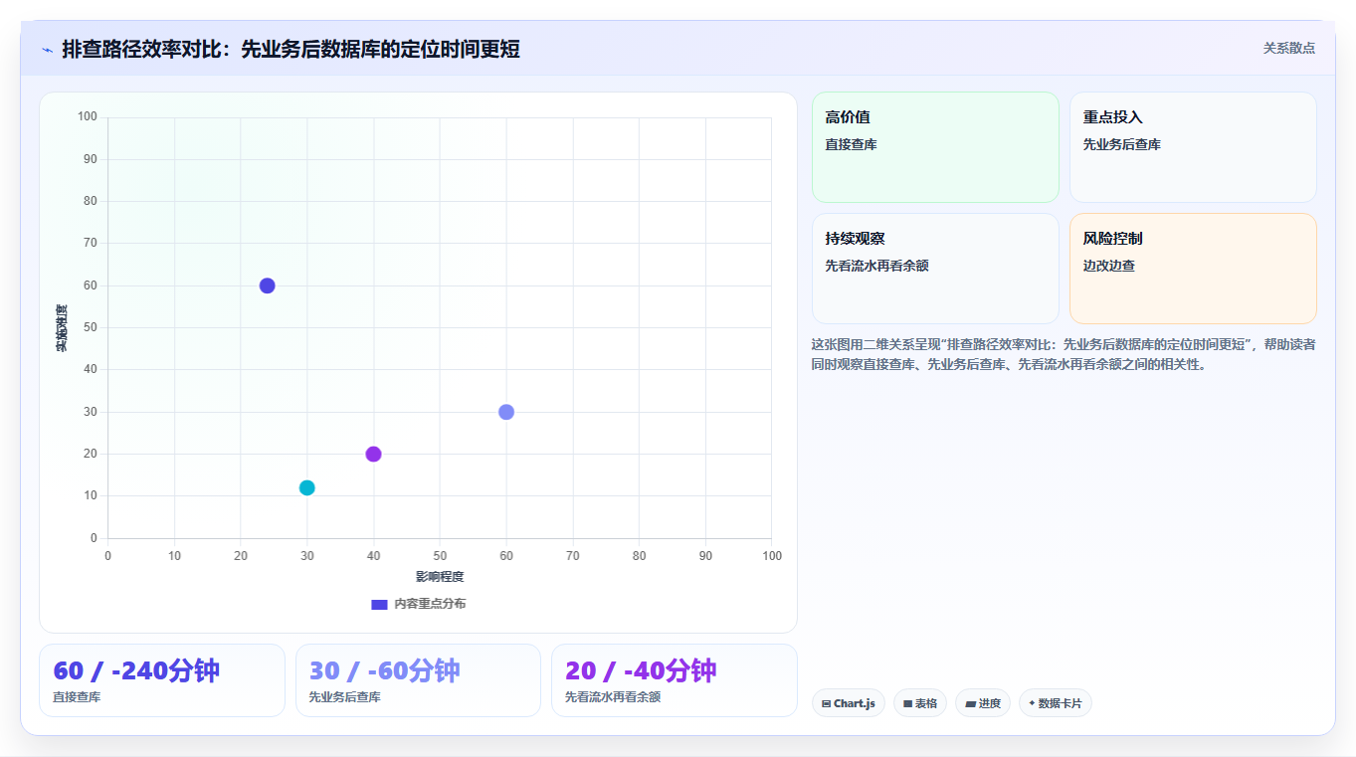
Task: Click the x-axis tick label 50
Action: [x=440, y=556]
